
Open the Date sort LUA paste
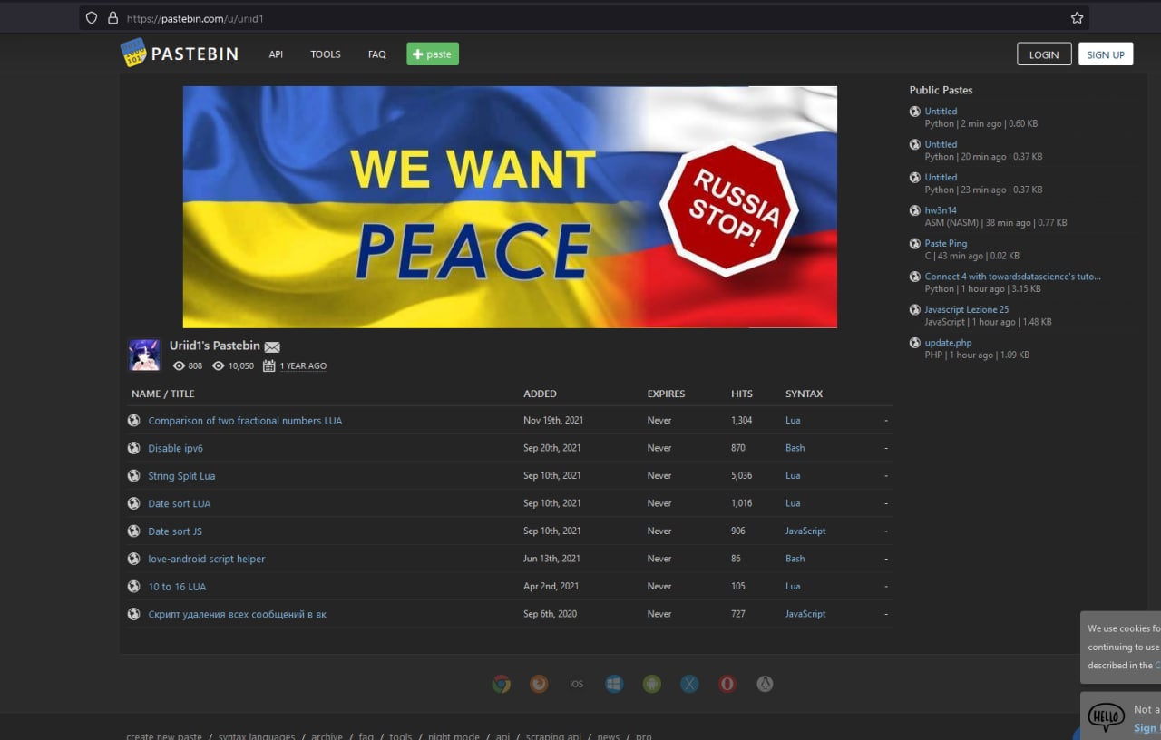tap(180, 503)
